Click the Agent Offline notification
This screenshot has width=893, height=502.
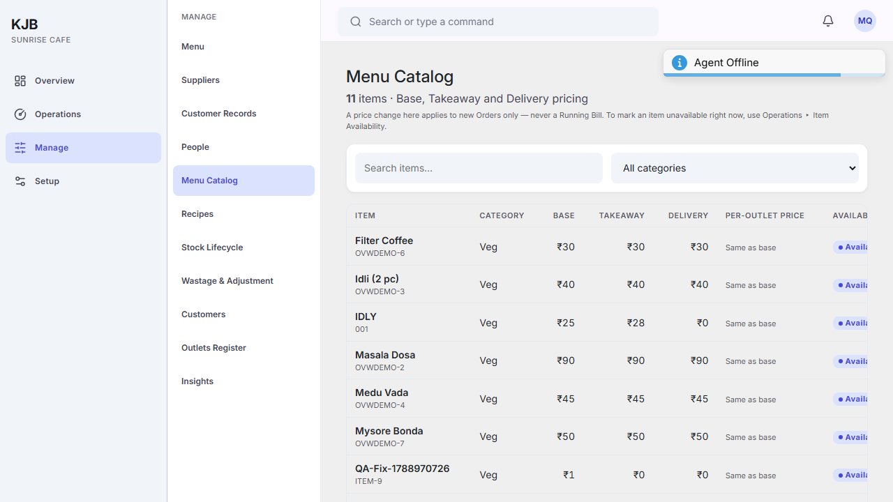[x=774, y=63]
